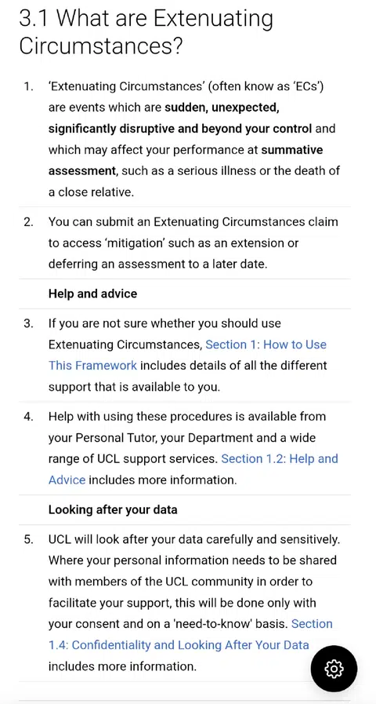Click bold text 'sudden, unexpected,'
The width and height of the screenshot is (376, 704).
coord(222,108)
